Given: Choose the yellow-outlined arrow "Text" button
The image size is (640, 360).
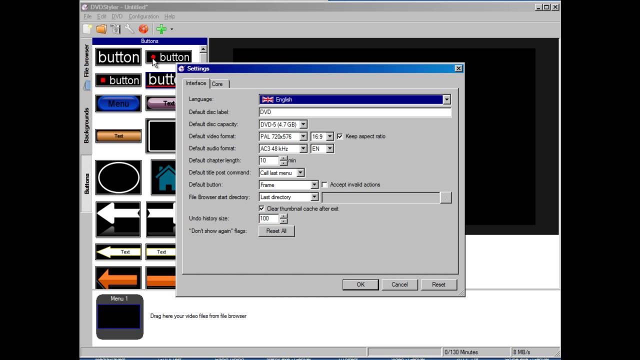Looking at the screenshot, I should pos(118,251).
